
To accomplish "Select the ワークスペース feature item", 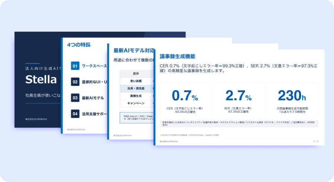I will [94, 66].
